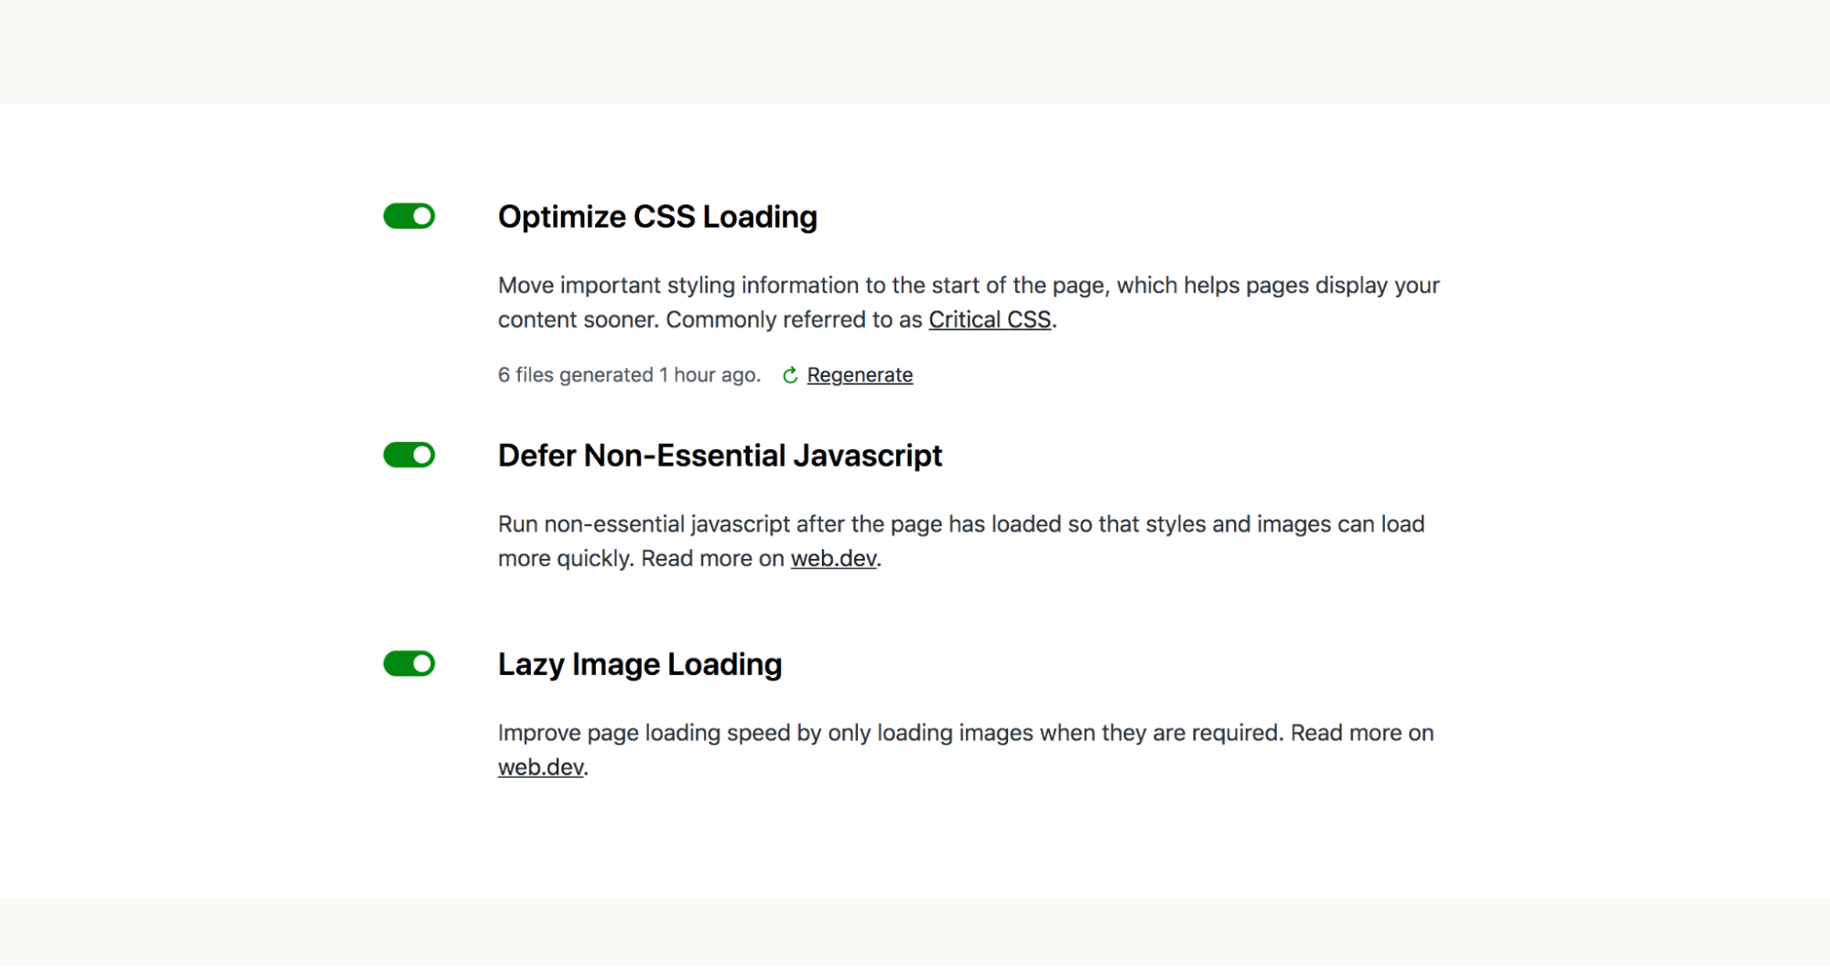Select the Optimize CSS Loading heading
Screen dimensions: 1830x967
tap(656, 217)
